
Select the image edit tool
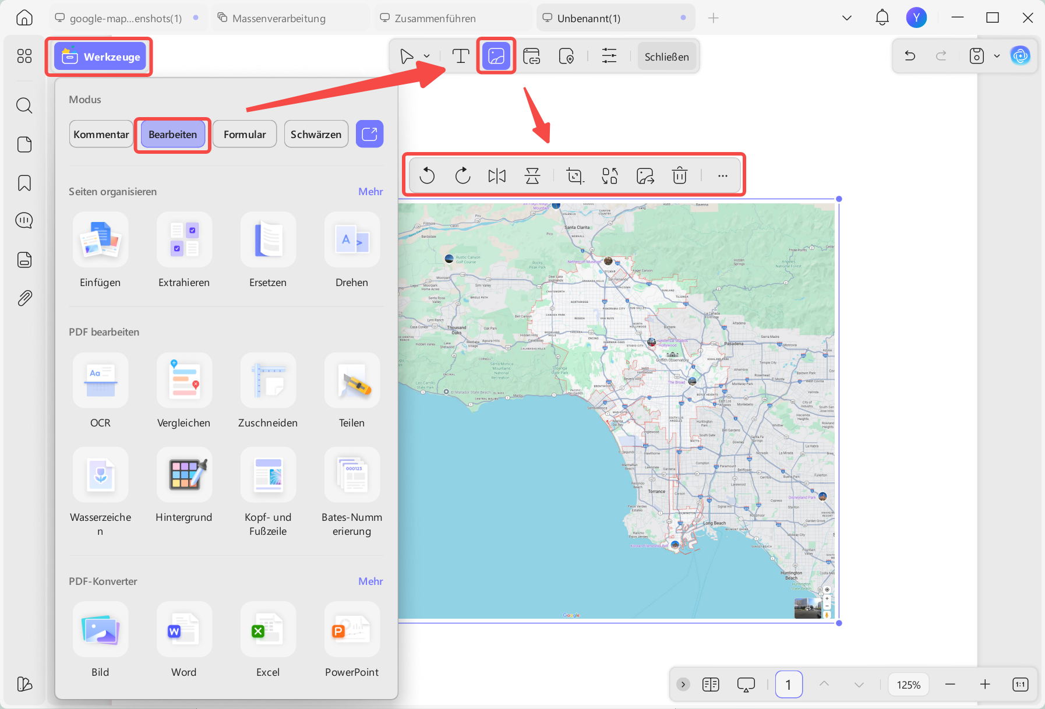(x=496, y=57)
